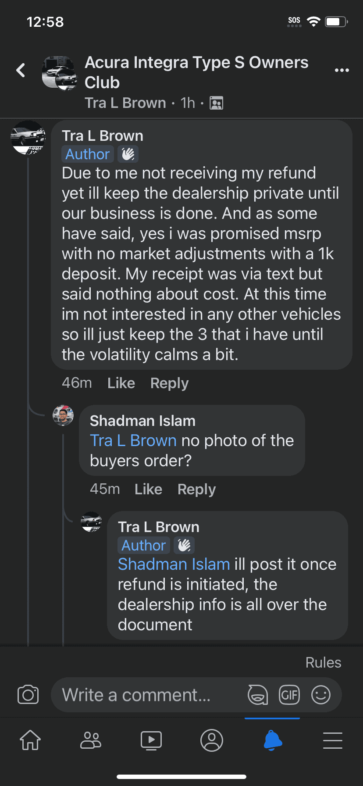Switch to the Friends tab

click(91, 740)
